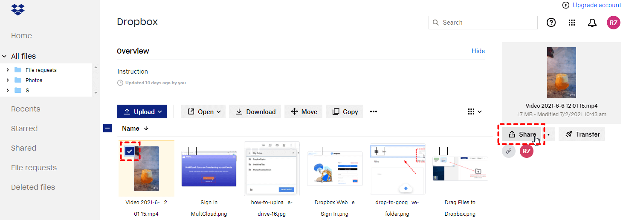Screen dimensions: 623x220
Task: Click the Name column header
Action: click(130, 128)
